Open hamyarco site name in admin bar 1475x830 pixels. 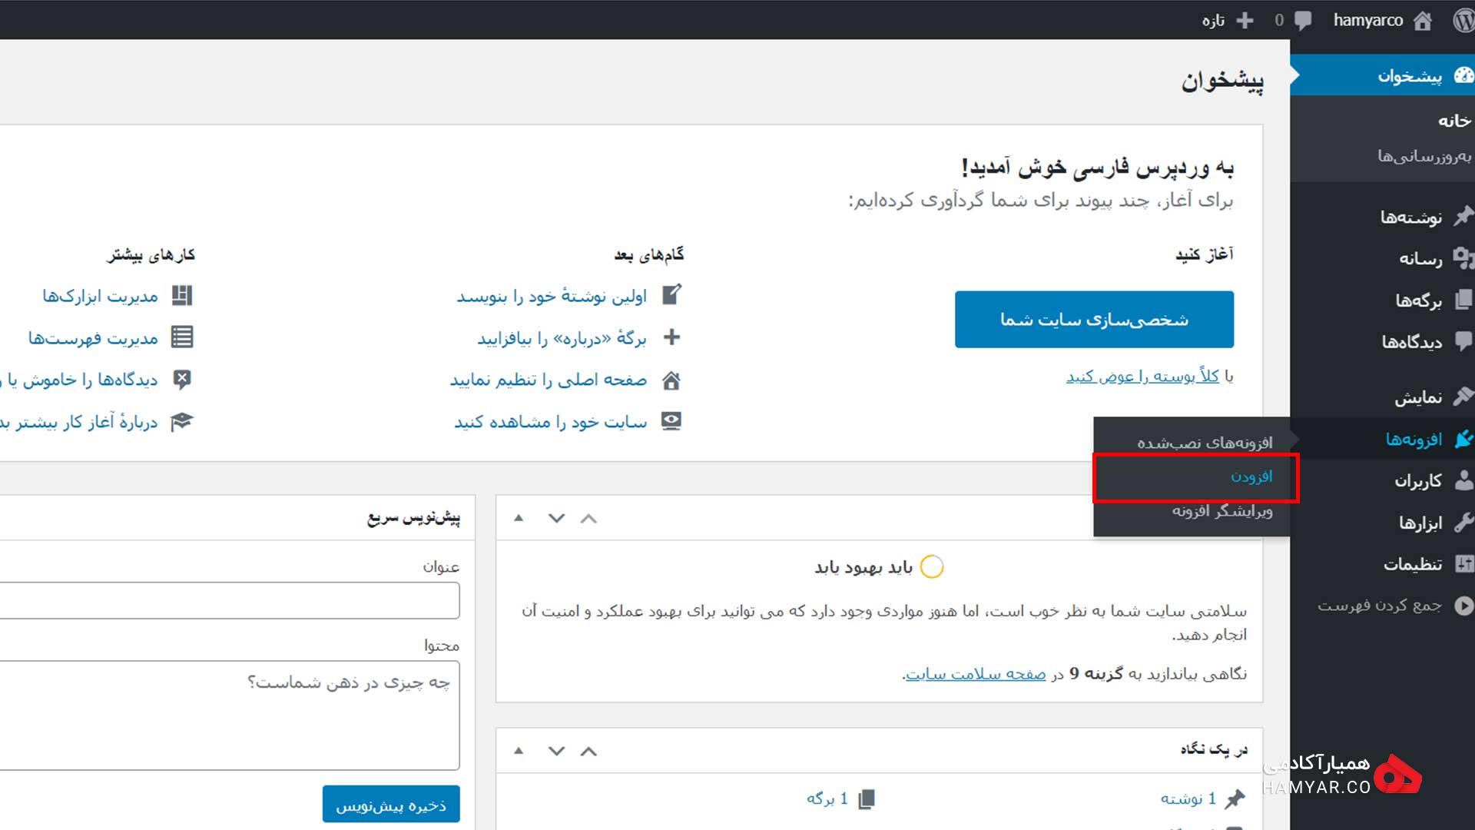[x=1368, y=21]
